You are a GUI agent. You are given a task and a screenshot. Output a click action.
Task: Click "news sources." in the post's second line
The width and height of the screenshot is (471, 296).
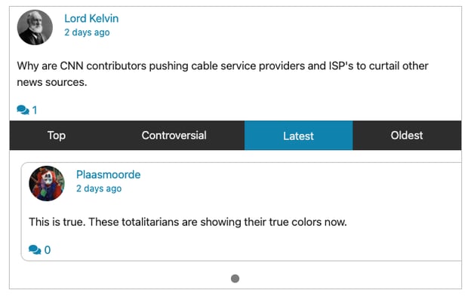point(52,82)
